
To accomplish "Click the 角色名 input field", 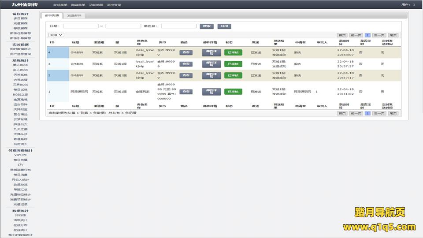I will pos(178,26).
